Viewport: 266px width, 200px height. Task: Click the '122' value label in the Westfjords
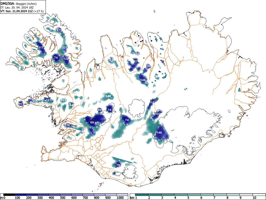pos(66,59)
